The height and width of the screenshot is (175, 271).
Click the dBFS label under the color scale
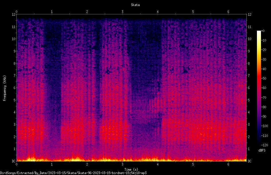262,150
